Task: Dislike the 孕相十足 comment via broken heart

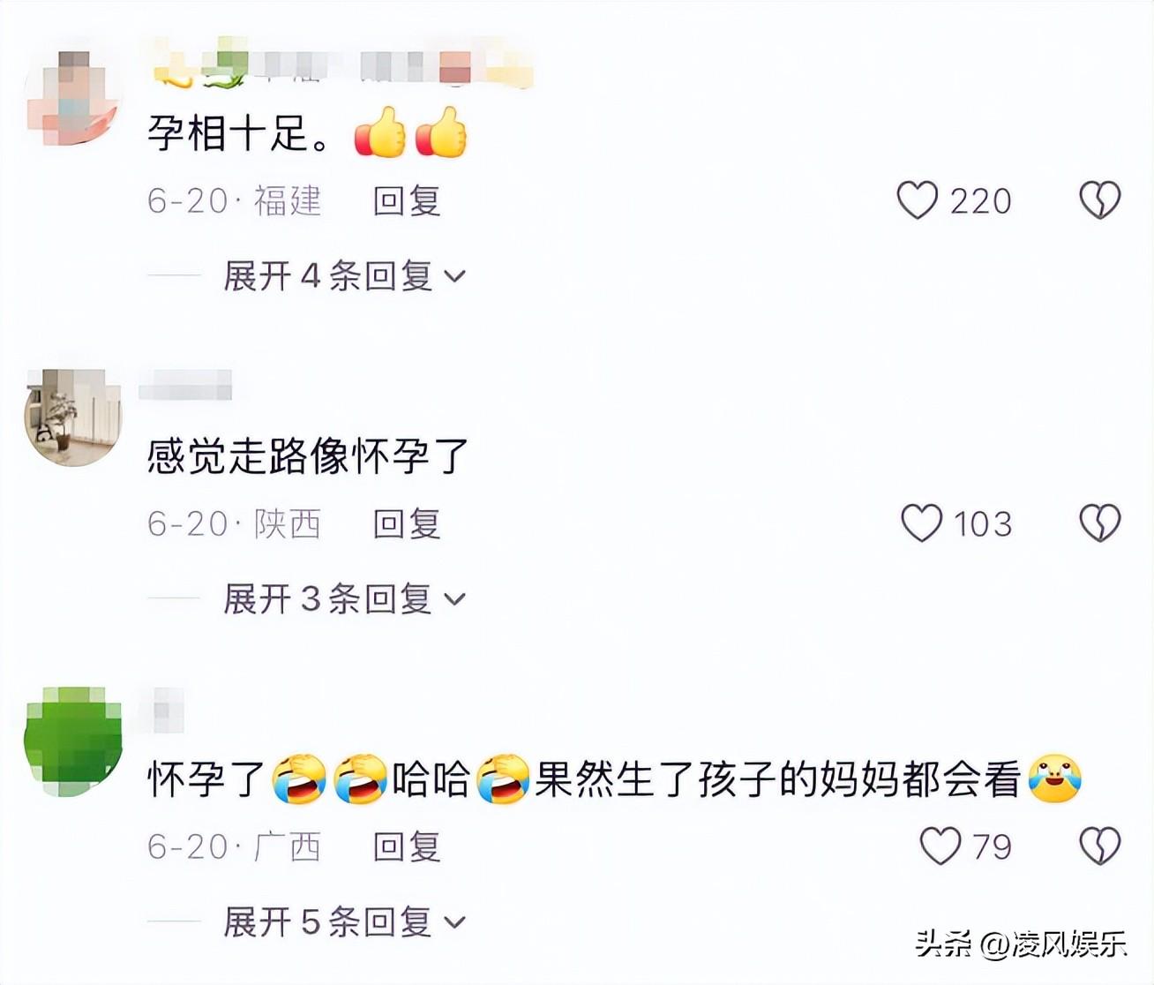Action: [1100, 200]
